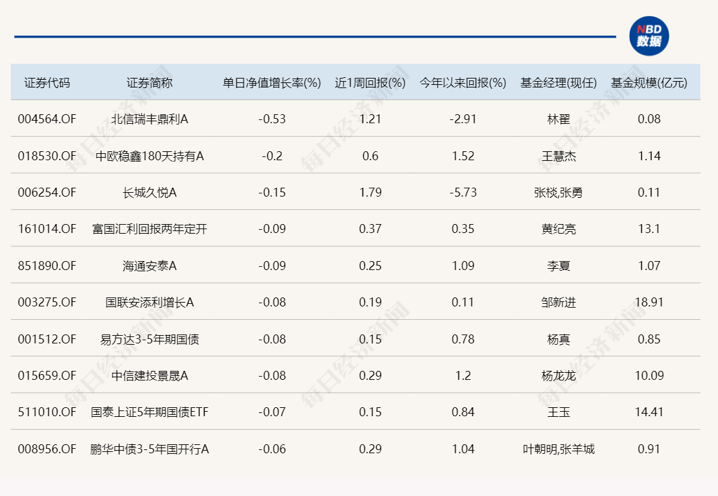Click the manager name 林翟
718x496 pixels.
[559, 119]
